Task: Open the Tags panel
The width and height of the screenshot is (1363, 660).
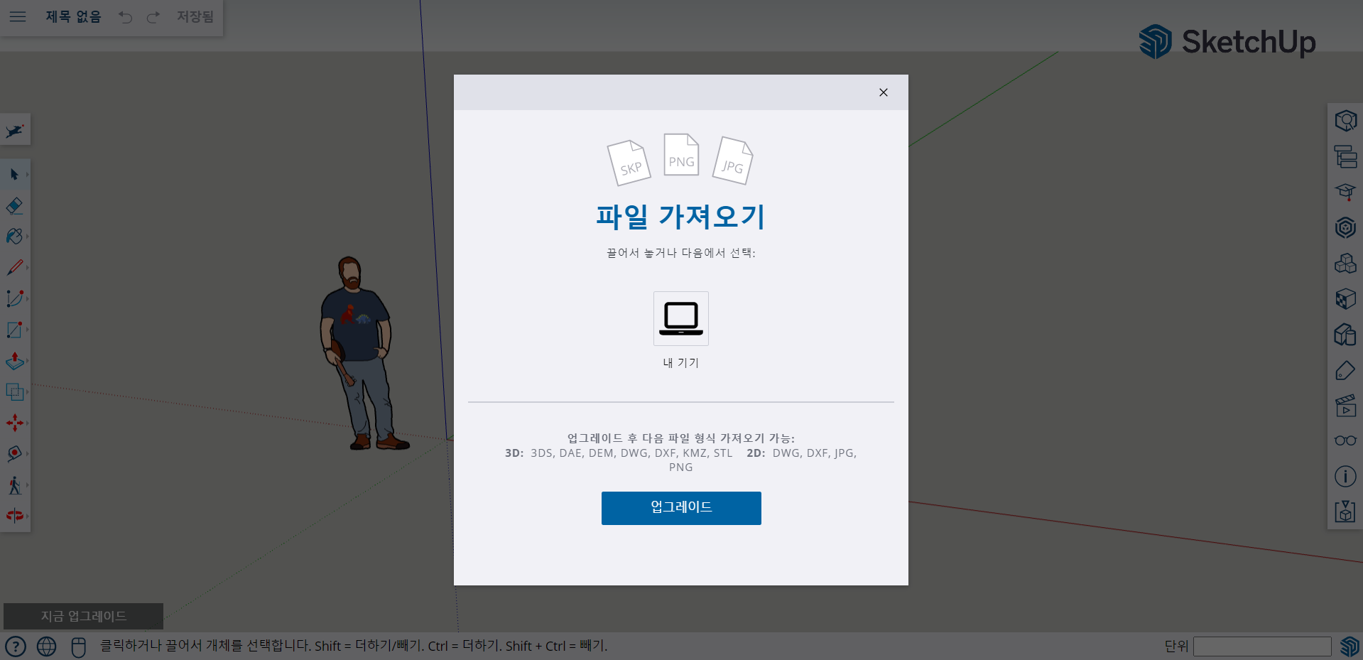Action: tap(1345, 370)
